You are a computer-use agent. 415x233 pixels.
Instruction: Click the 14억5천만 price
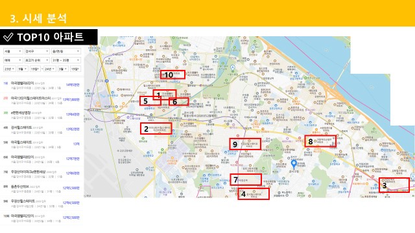pos(73,85)
